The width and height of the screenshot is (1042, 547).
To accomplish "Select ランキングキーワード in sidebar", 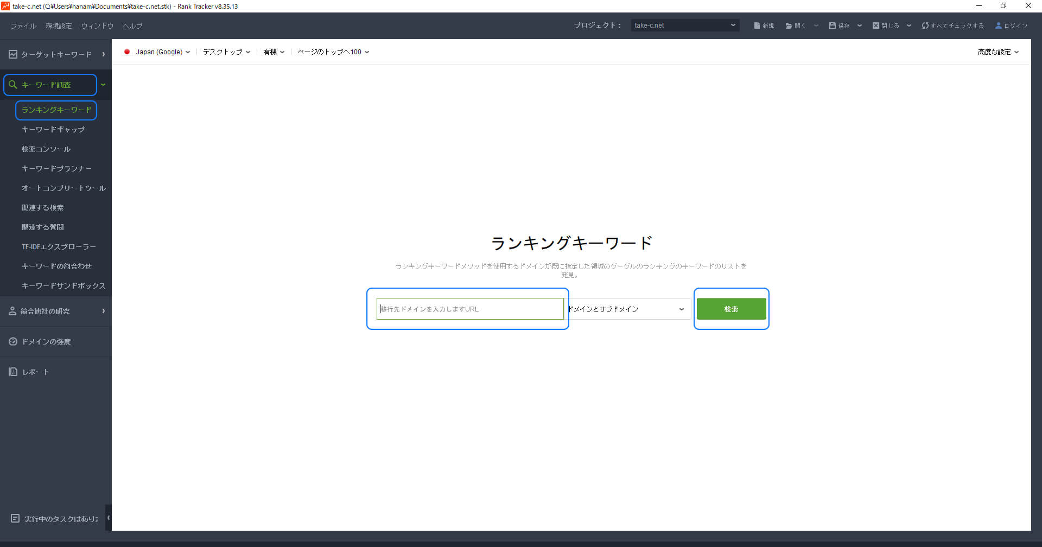I will pyautogui.click(x=56, y=110).
